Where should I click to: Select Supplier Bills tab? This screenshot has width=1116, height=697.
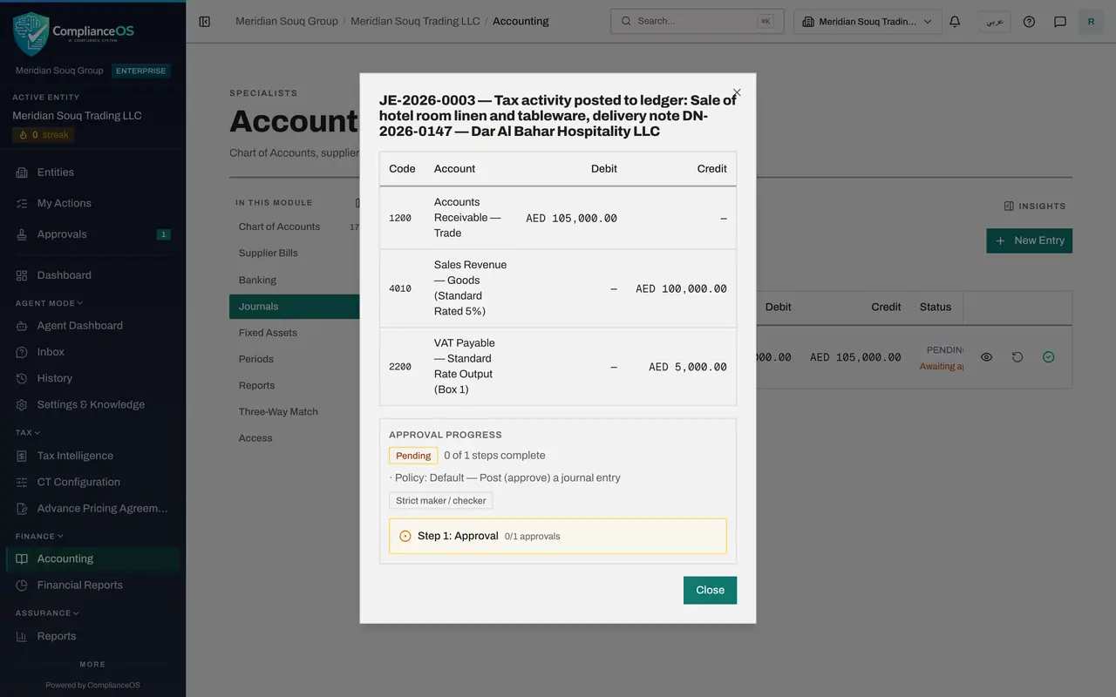295,253
